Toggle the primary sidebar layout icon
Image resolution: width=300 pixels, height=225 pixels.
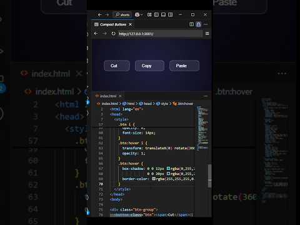(156, 14)
